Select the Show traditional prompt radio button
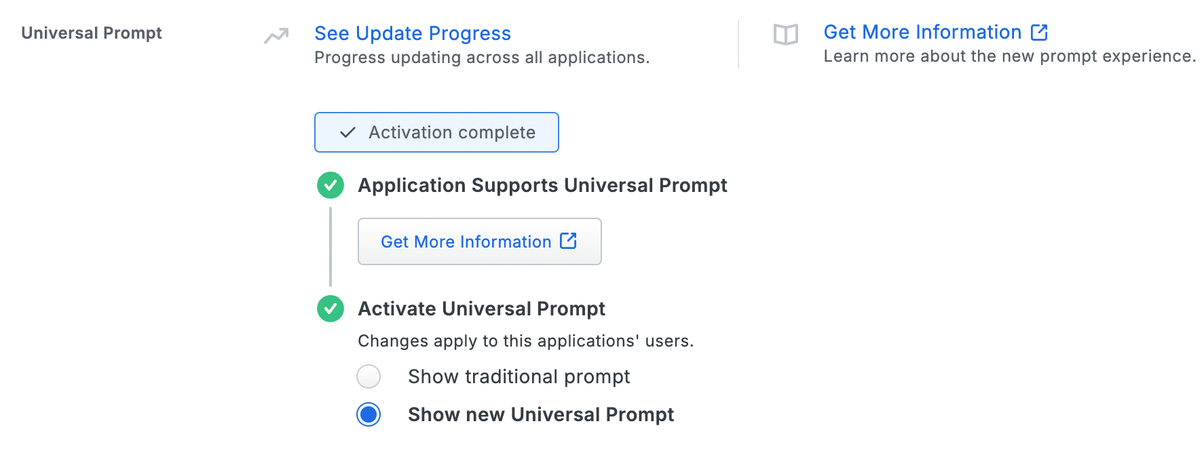This screenshot has width=1204, height=449. pyautogui.click(x=369, y=376)
